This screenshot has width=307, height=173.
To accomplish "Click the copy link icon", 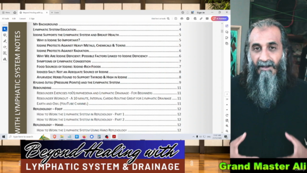I will coord(201,19).
